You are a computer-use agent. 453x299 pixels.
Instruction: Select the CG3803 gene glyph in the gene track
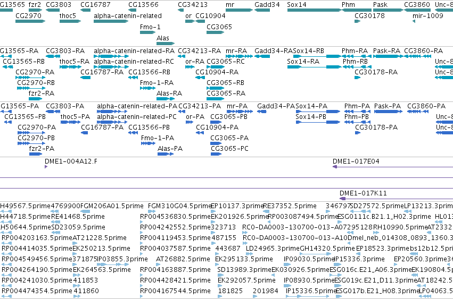tap(53, 10)
